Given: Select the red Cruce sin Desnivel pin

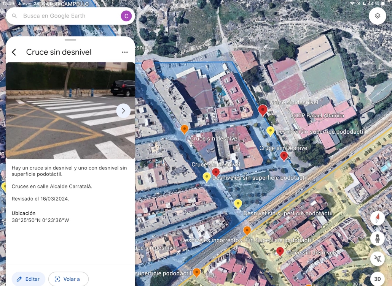Looking at the screenshot, I should [284, 156].
